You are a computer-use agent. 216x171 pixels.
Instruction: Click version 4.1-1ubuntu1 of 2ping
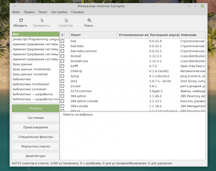pyautogui.click(x=159, y=76)
